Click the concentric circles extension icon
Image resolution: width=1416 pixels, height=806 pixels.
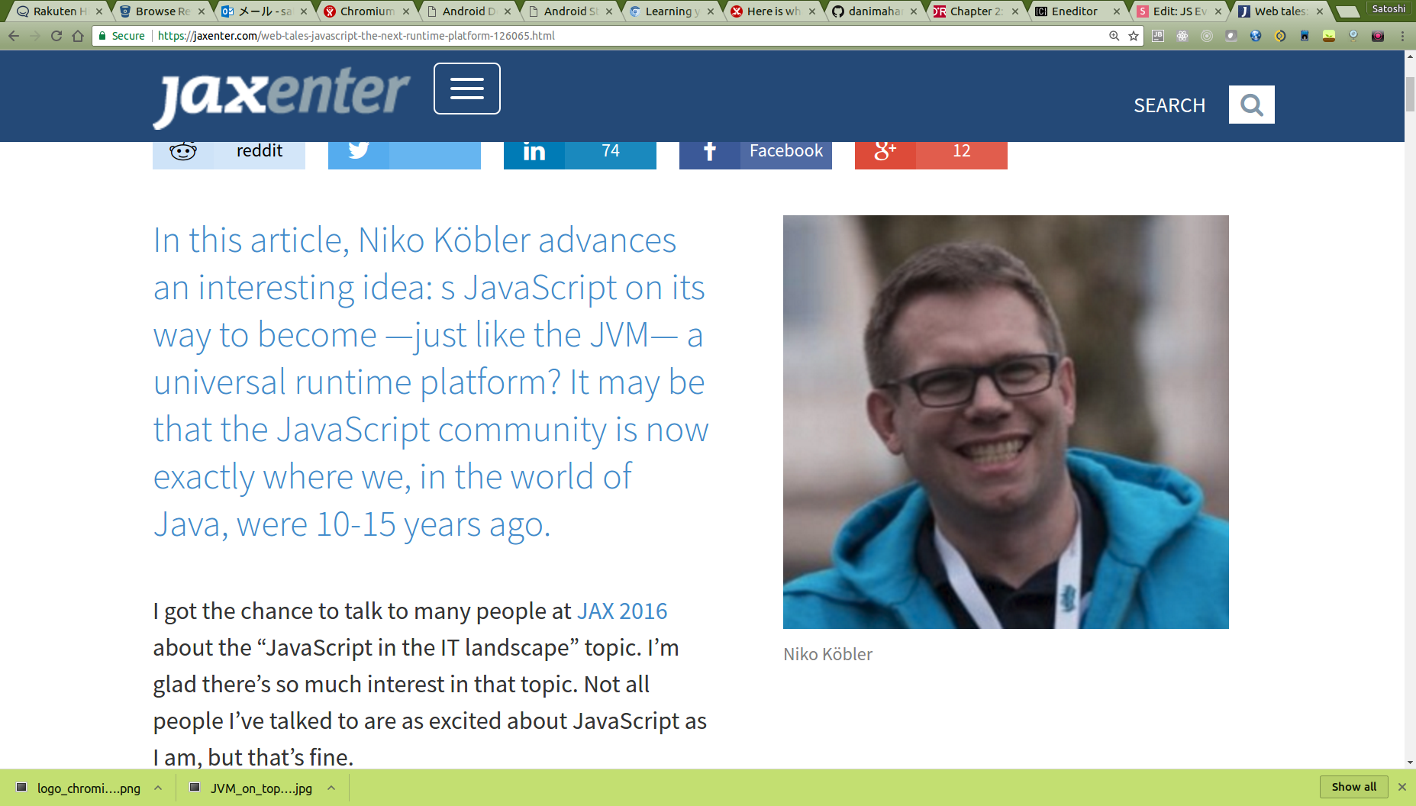(x=1207, y=36)
